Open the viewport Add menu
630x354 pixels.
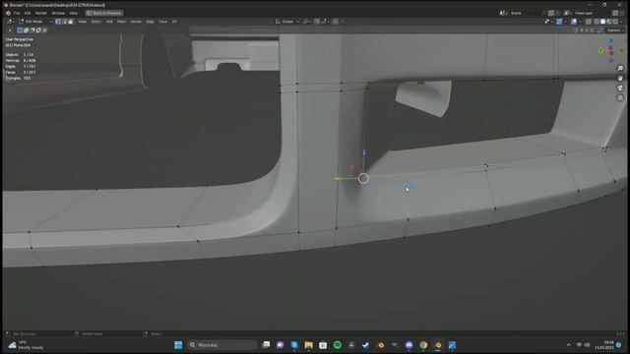[x=109, y=22]
